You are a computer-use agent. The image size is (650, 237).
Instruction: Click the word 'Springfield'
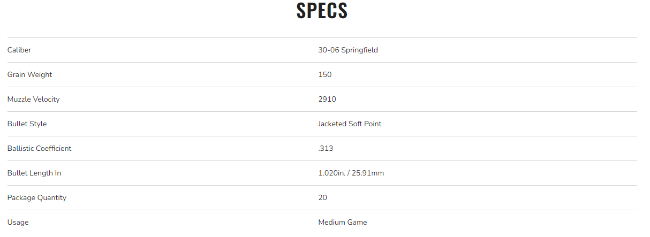click(359, 50)
